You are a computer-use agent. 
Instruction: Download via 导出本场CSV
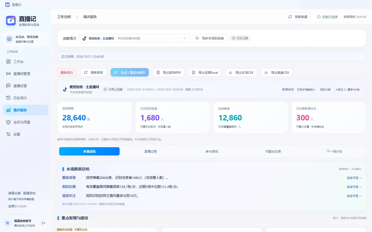coord(241,72)
